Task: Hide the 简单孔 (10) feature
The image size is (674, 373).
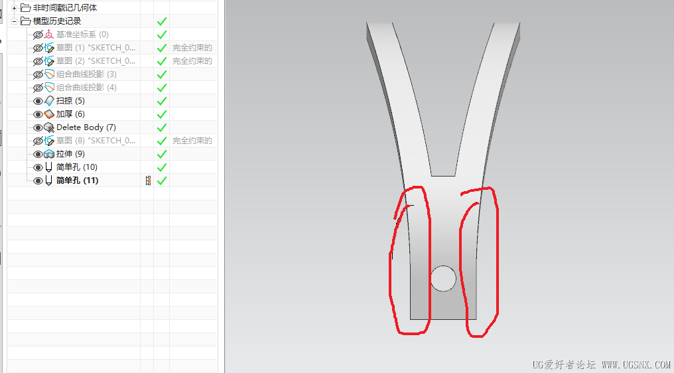Action: point(38,167)
